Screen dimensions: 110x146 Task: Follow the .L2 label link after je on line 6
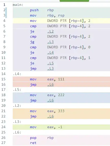tap(50, 31)
